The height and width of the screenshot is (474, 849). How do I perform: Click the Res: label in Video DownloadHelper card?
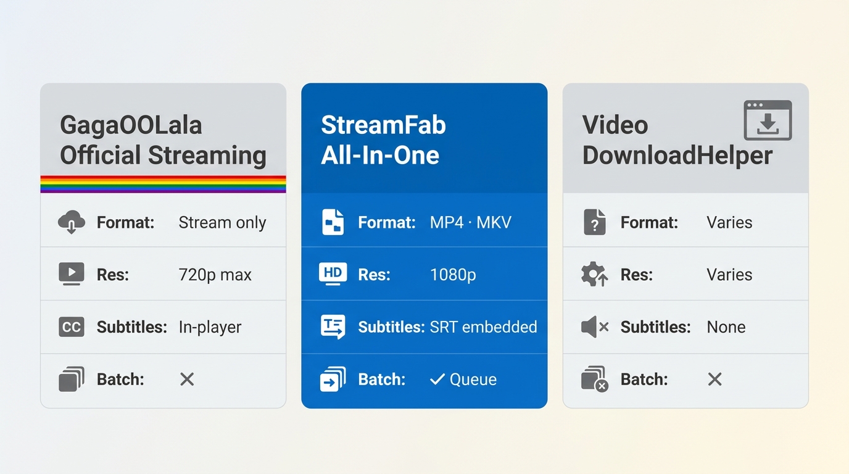[637, 275]
